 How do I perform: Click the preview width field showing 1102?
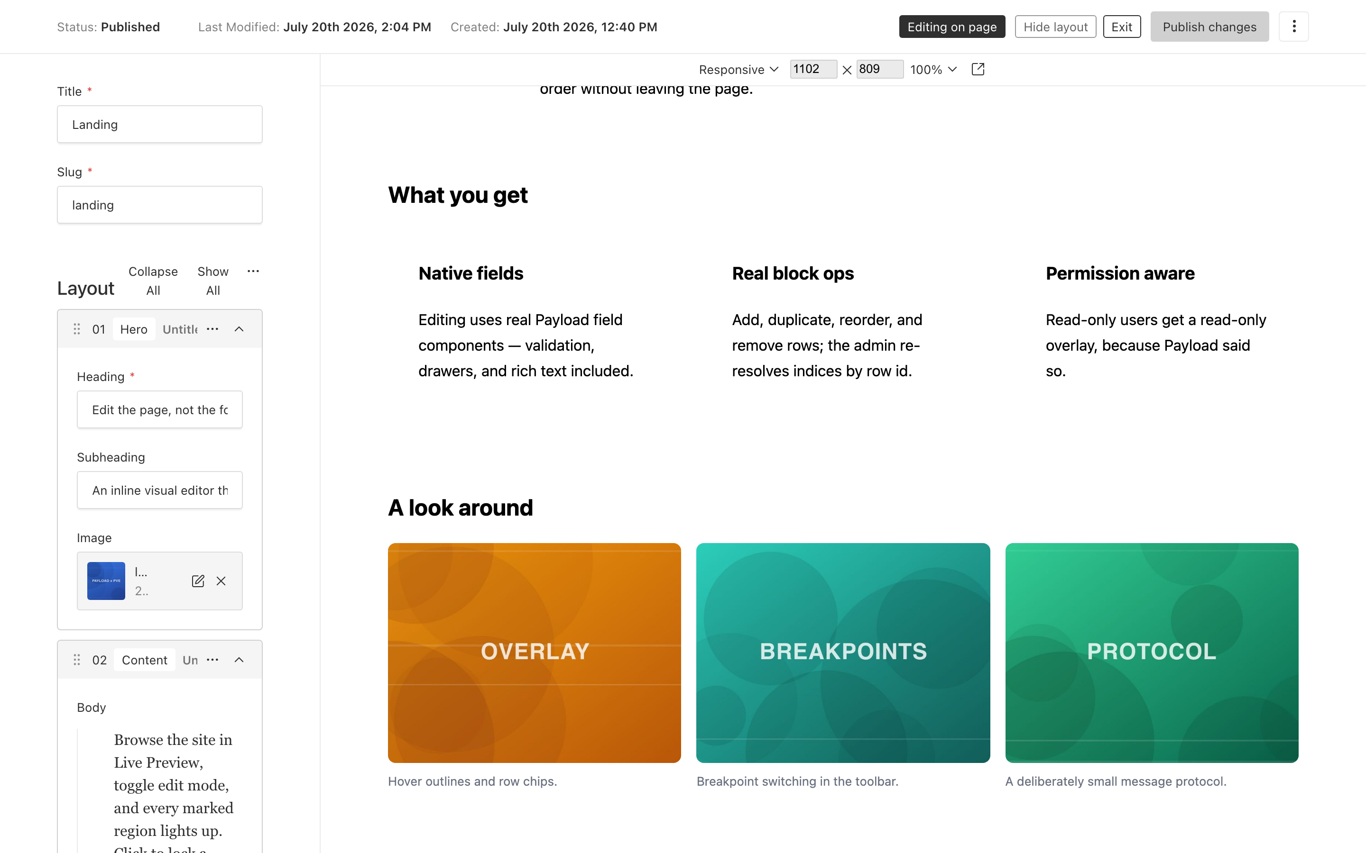[x=813, y=69]
